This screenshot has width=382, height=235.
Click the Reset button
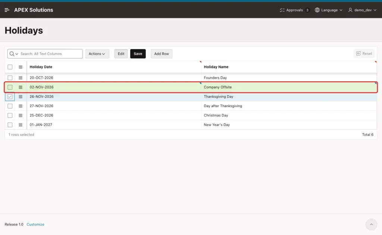point(364,54)
